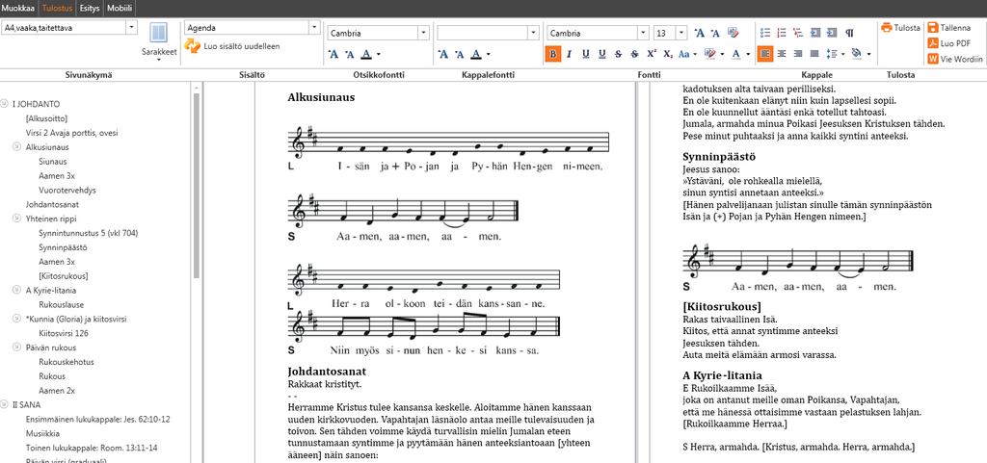Increase paragraph font size in Kappalefontti group
Image resolution: width=987 pixels, height=463 pixels.
(443, 54)
